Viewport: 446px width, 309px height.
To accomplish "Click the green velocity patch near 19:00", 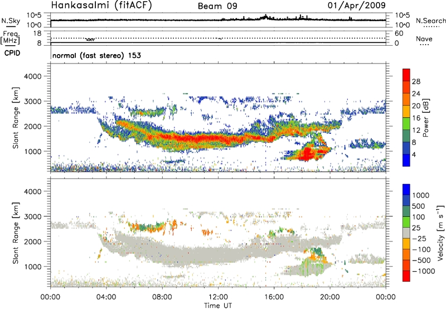I will (316, 252).
